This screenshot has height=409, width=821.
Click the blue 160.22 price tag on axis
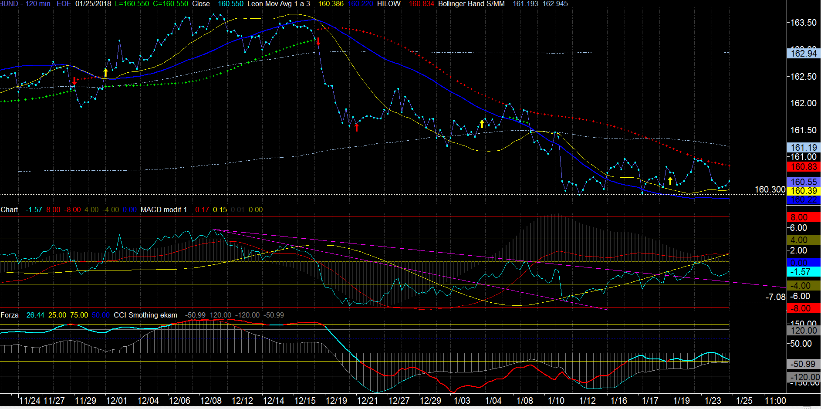(804, 200)
